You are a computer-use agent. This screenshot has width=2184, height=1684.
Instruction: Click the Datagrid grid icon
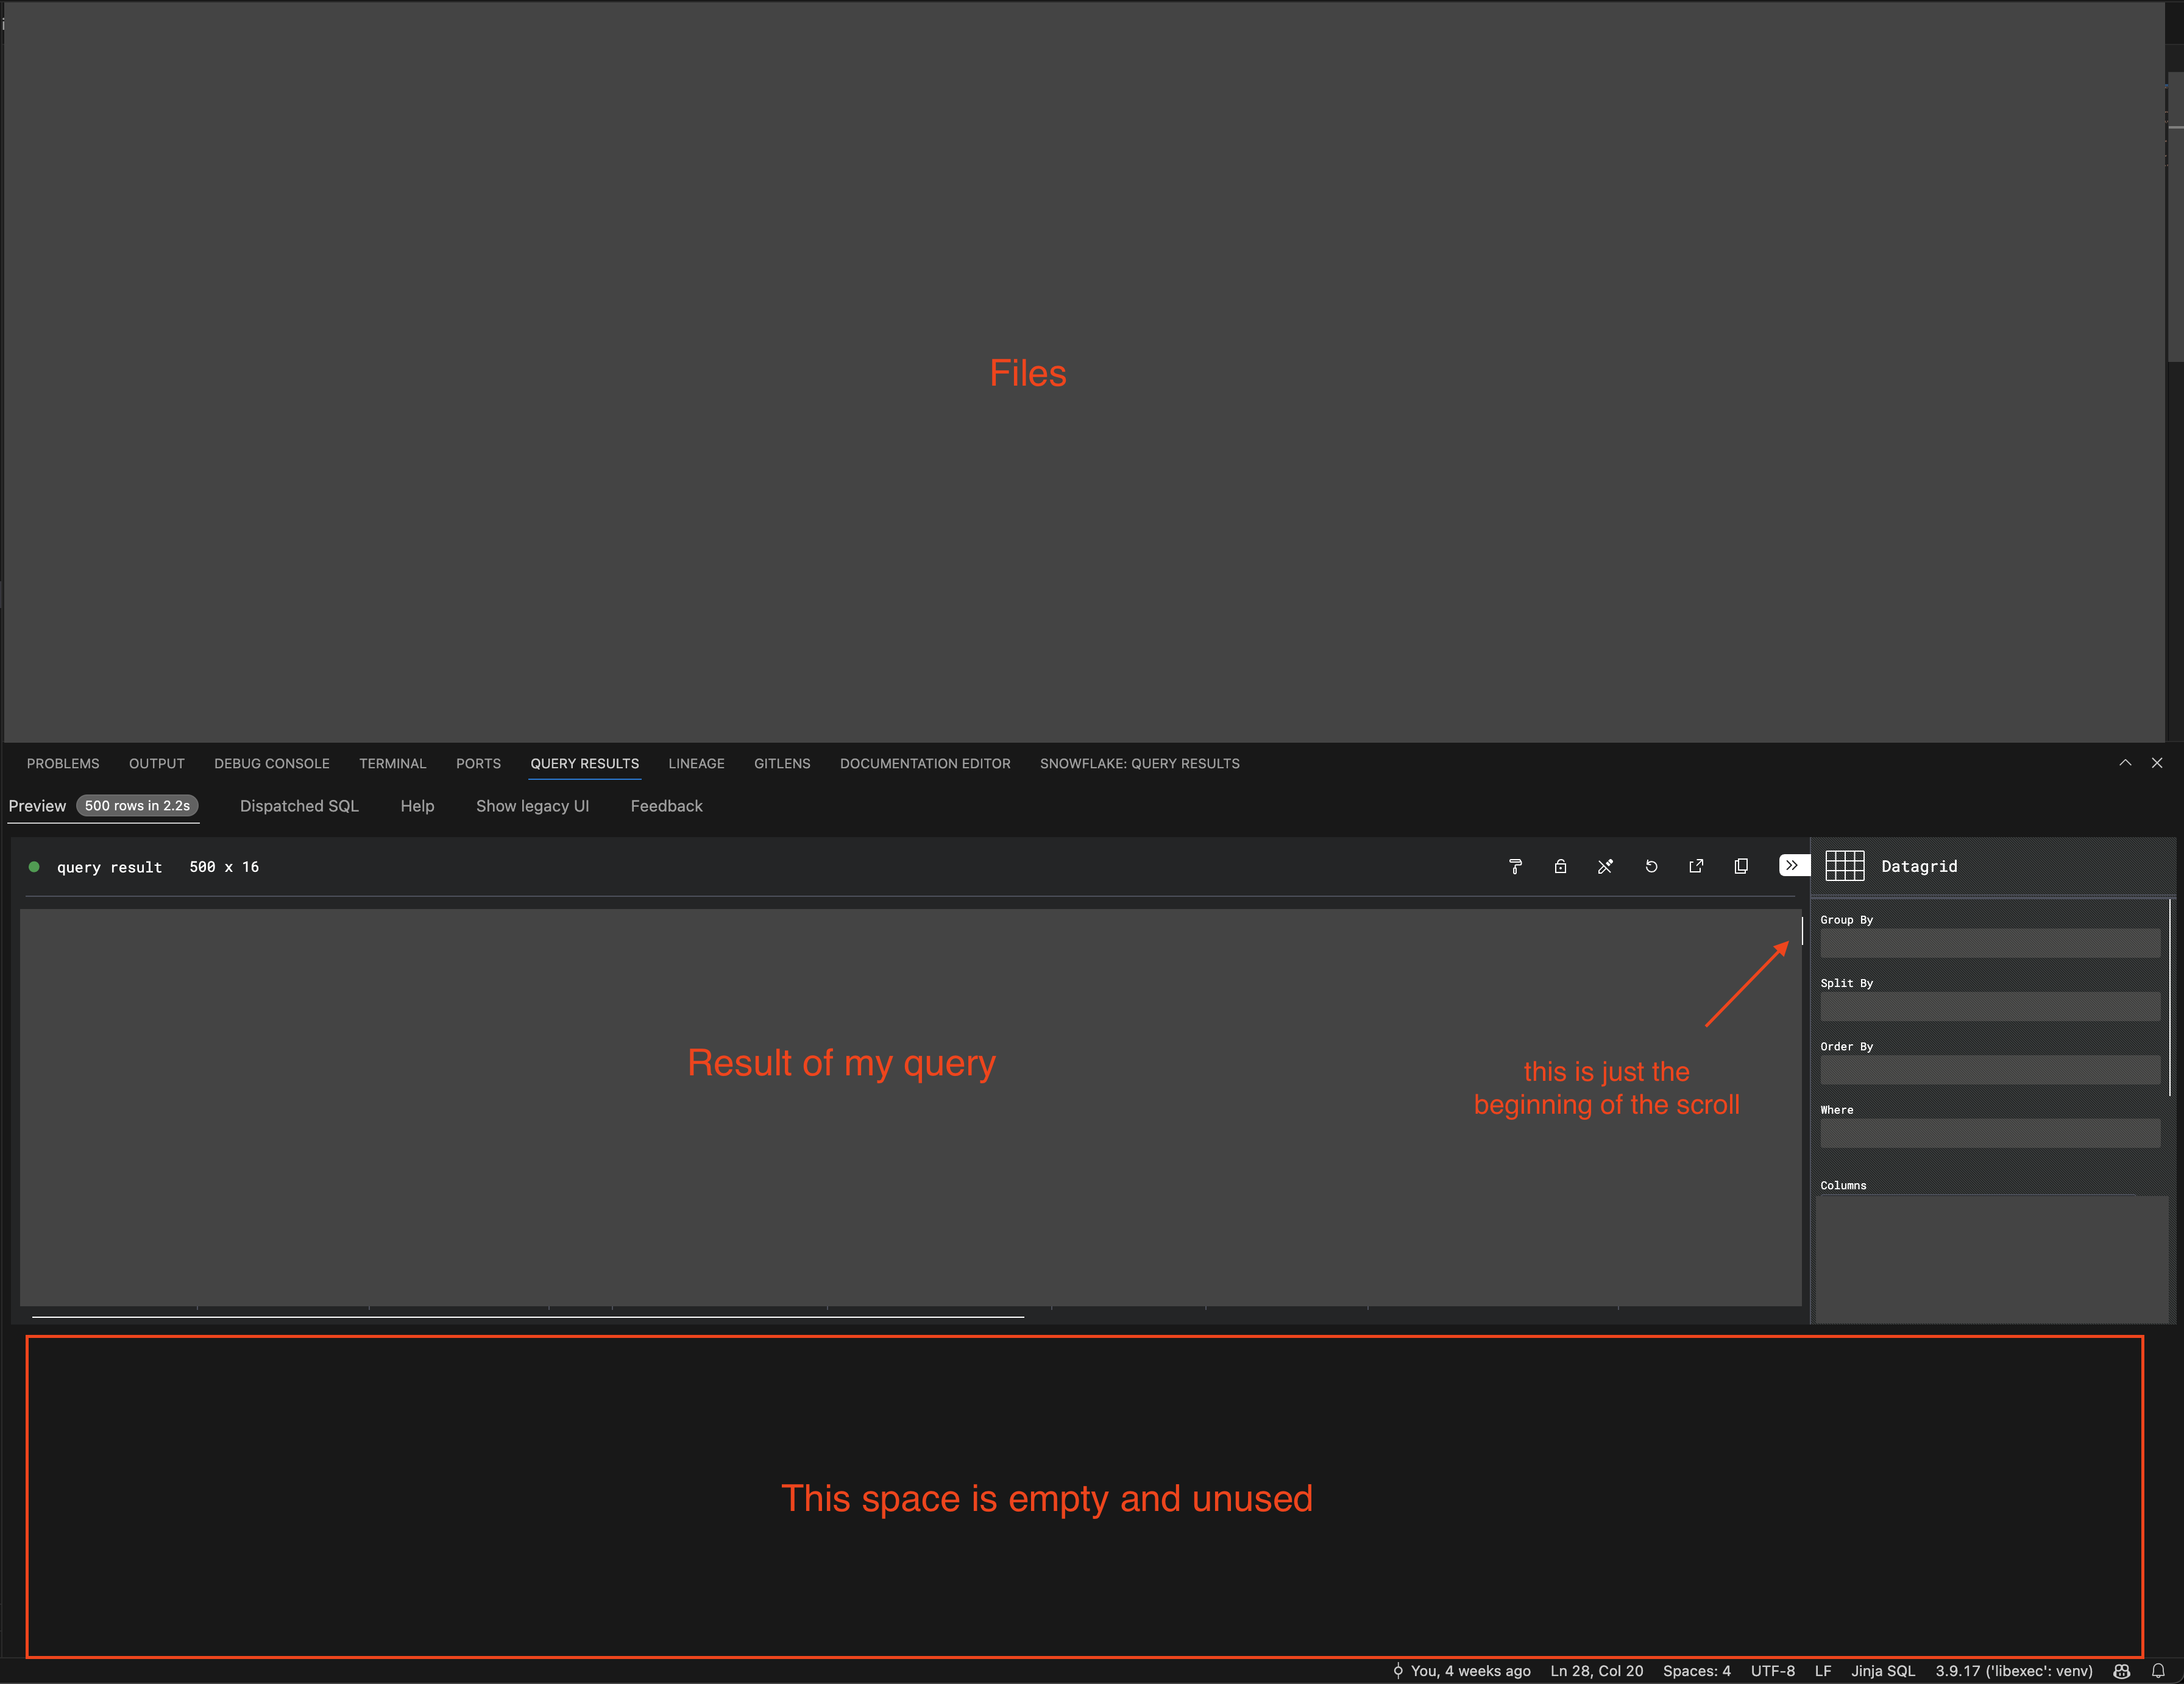coord(1845,866)
